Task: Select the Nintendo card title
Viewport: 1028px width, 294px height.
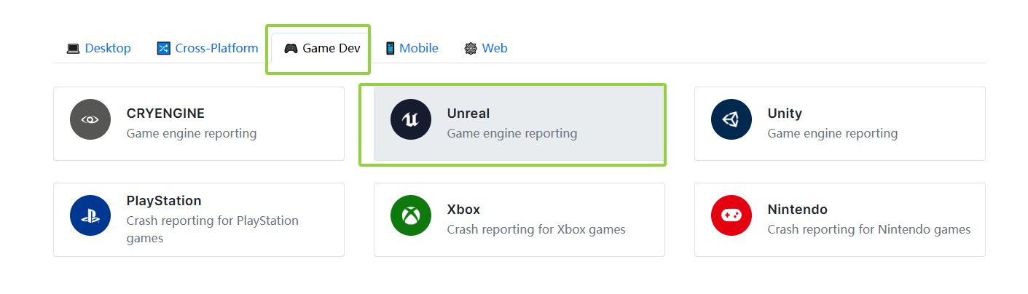Action: (798, 210)
